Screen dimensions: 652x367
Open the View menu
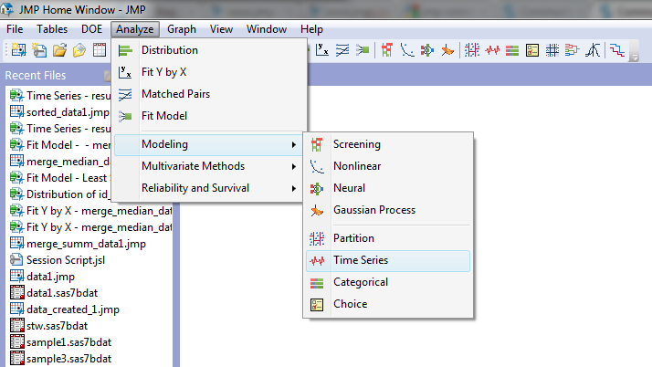pyautogui.click(x=221, y=29)
